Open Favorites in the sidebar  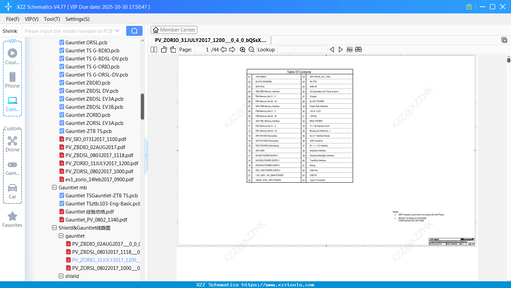point(12,220)
